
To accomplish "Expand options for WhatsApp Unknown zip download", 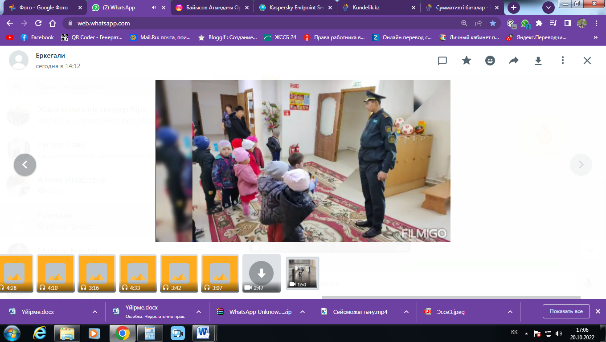I will (x=303, y=312).
